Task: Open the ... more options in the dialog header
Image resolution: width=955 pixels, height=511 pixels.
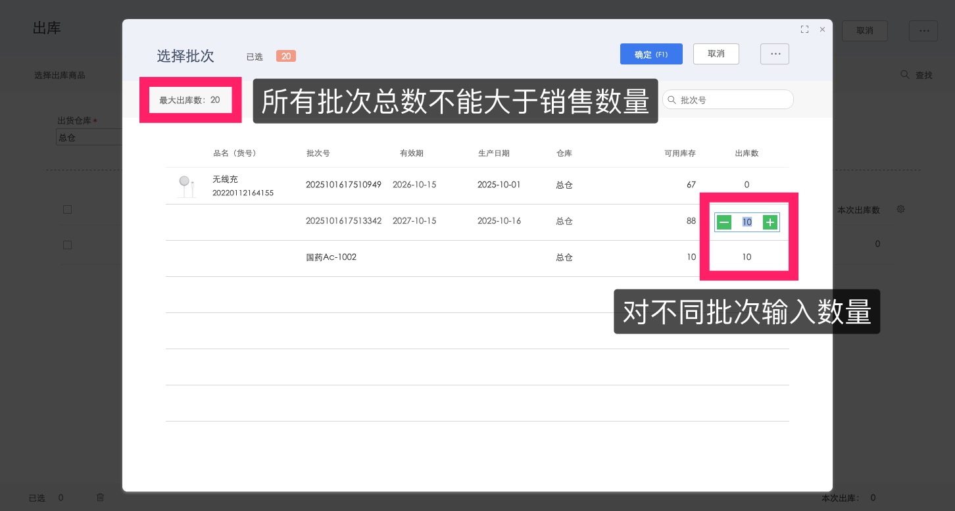Action: (x=775, y=54)
